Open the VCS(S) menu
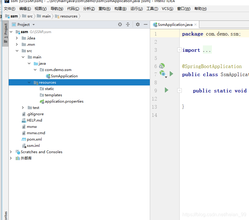The image size is (249, 220). [x=168, y=9]
